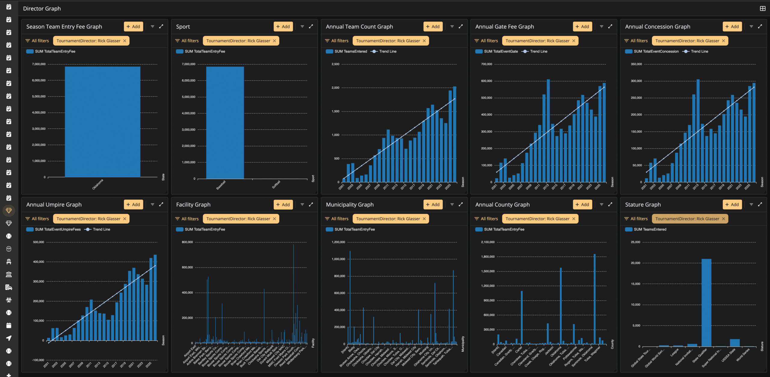Open the chair sidebar icon
The image size is (770, 377).
pos(9,262)
